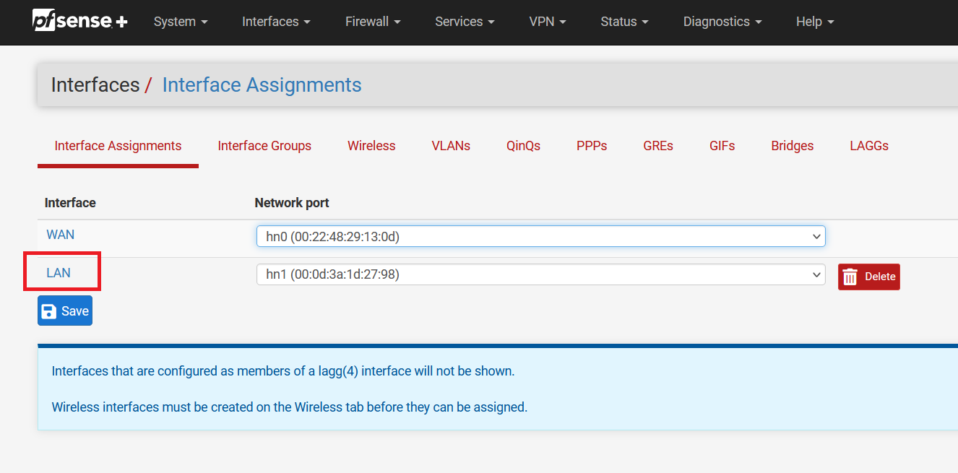This screenshot has height=473, width=958.
Task: Open the WAN interface link
Action: point(60,235)
